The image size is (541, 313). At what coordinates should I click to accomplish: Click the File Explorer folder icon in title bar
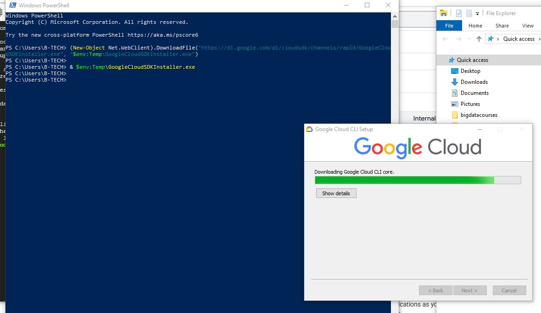pyautogui.click(x=444, y=13)
